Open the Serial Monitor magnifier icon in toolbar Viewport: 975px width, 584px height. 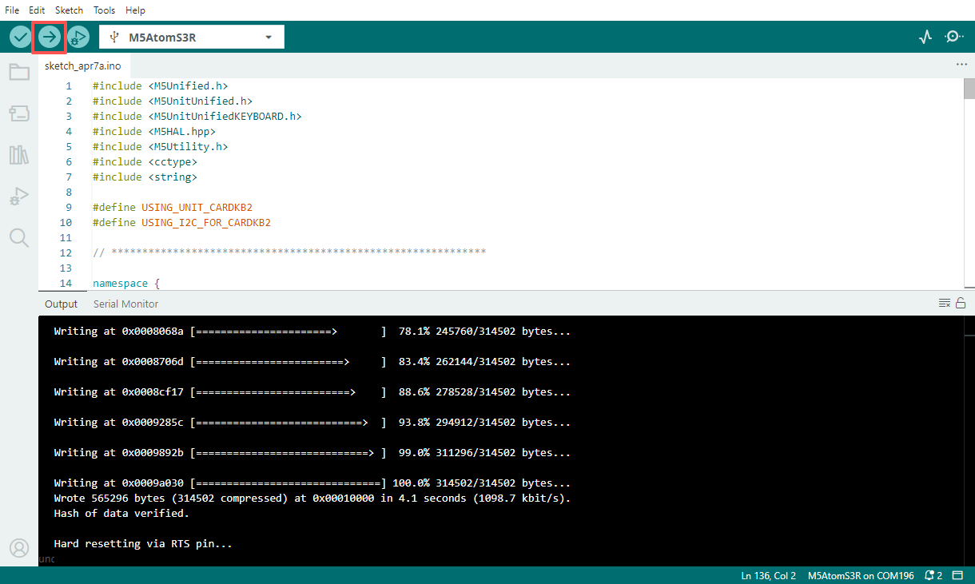tap(954, 37)
